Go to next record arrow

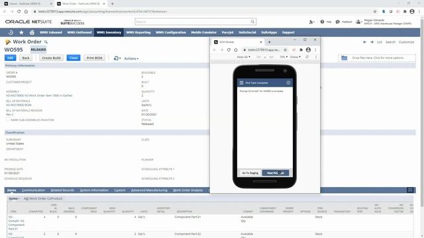pos(372,42)
